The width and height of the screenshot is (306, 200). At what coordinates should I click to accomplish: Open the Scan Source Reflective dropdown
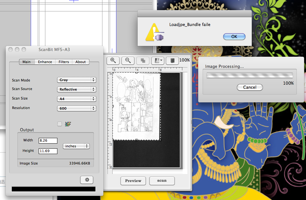(x=76, y=89)
